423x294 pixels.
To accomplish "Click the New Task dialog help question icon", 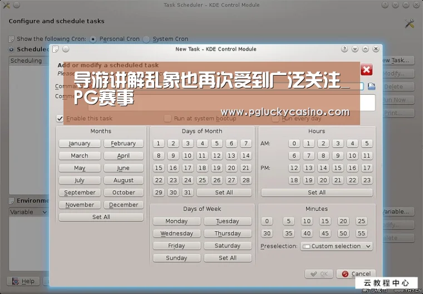I will (x=344, y=49).
